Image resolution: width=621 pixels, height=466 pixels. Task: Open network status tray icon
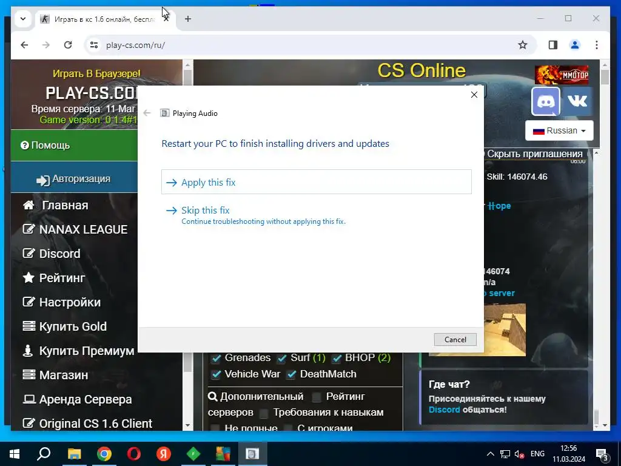[505, 454]
